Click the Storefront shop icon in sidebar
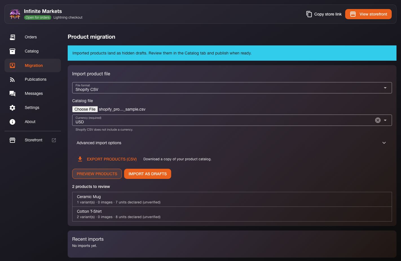Viewport: 401px width, 261px height. point(12,140)
